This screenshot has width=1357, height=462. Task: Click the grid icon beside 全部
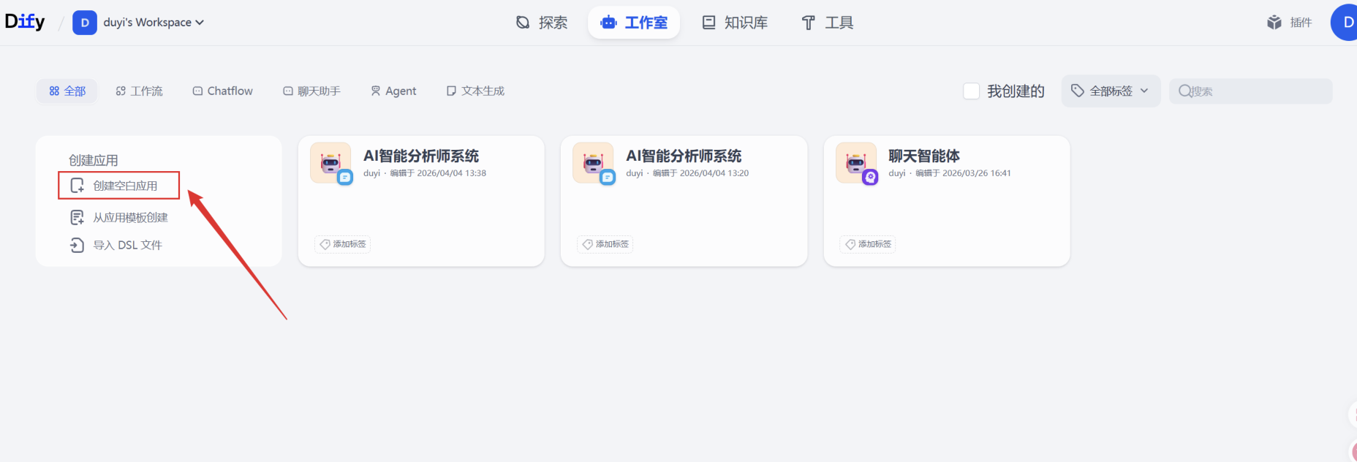click(54, 91)
